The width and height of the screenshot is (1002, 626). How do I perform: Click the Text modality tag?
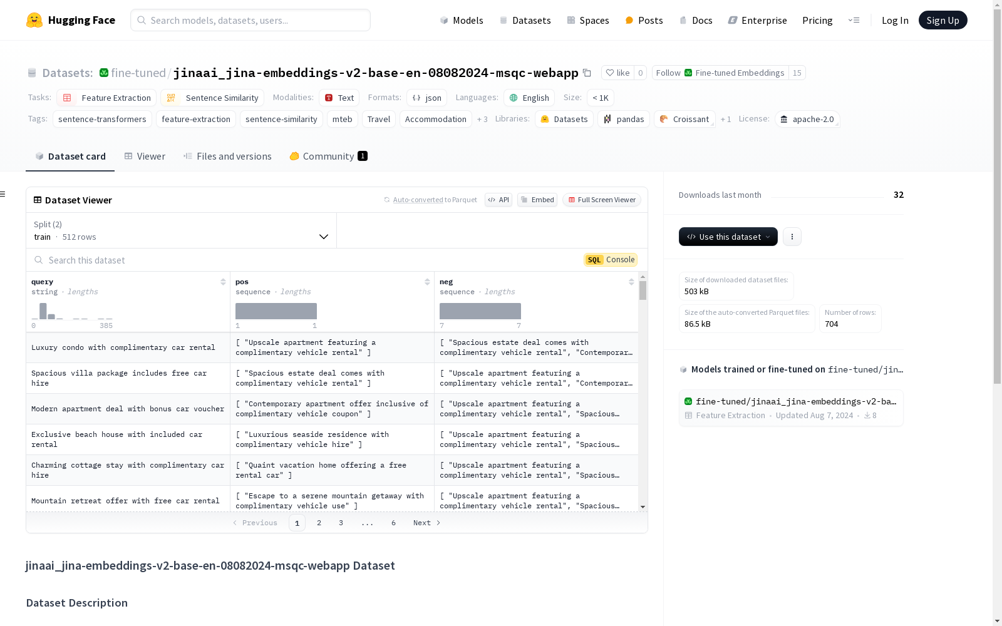point(339,98)
